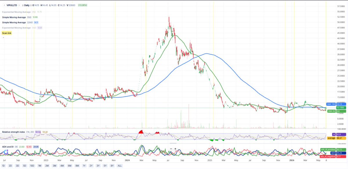Set chart range to 10D
This screenshot has height=169, width=348.
[32, 166]
